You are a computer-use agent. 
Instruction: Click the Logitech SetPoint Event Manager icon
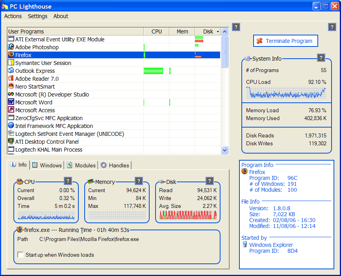11,133
